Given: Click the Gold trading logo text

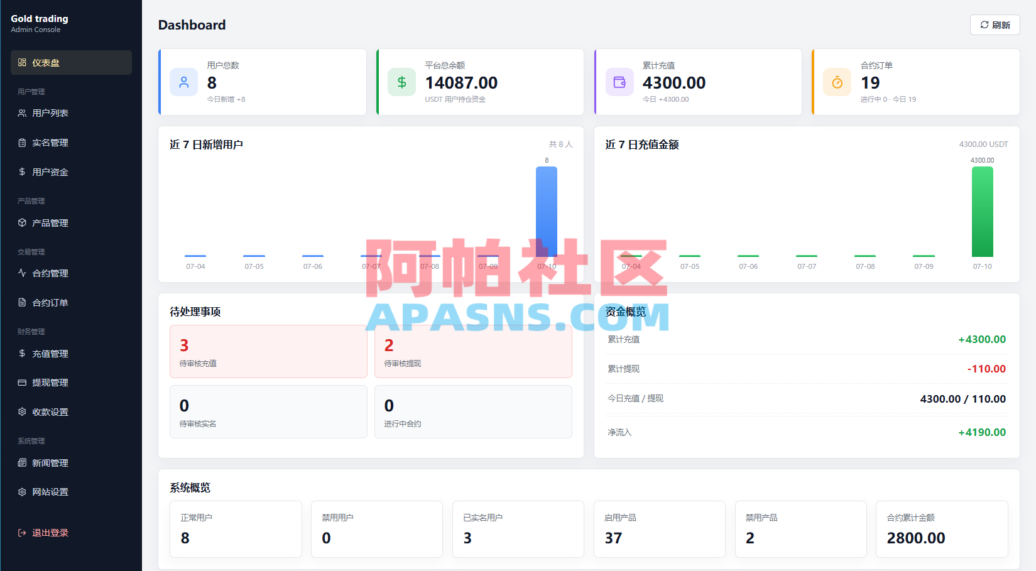Looking at the screenshot, I should (40, 19).
